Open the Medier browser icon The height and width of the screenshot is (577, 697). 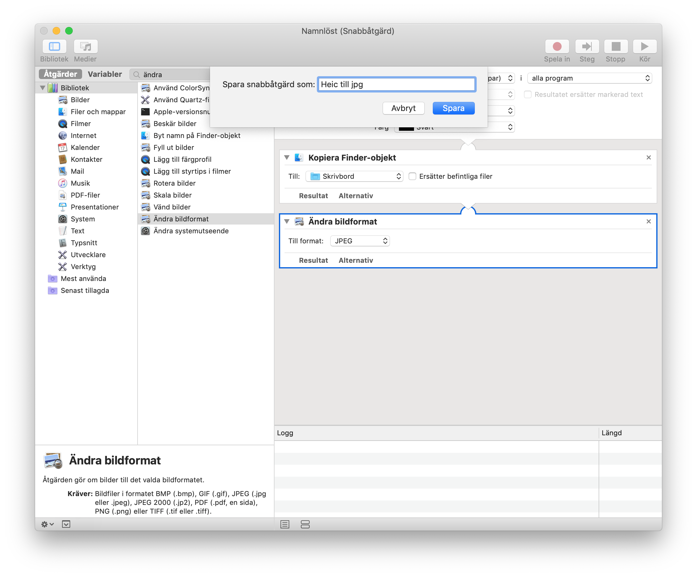tap(86, 46)
